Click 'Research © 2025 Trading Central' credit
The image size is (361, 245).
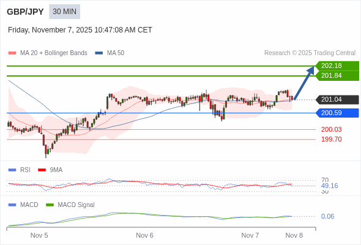pos(310,53)
